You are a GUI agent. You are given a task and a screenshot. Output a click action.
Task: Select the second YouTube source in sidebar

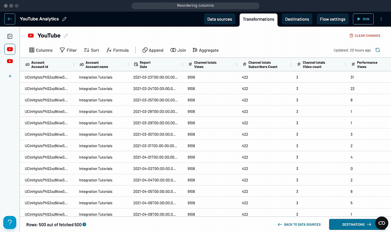[10, 61]
